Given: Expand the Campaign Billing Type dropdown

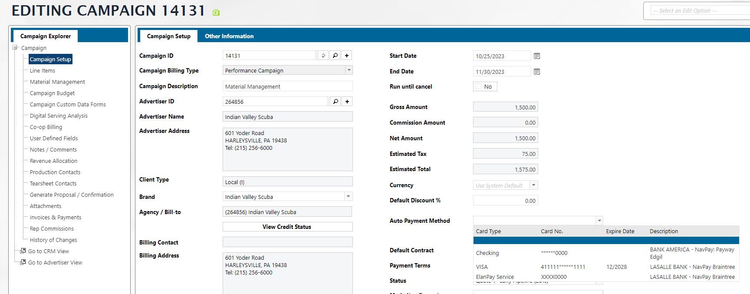Looking at the screenshot, I should tap(349, 70).
